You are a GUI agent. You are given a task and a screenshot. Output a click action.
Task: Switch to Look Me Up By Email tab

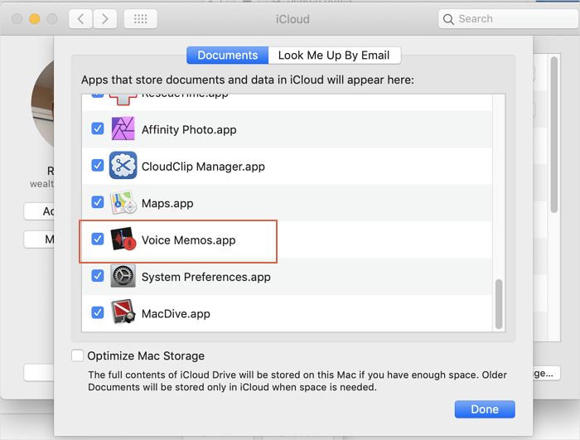coord(334,56)
